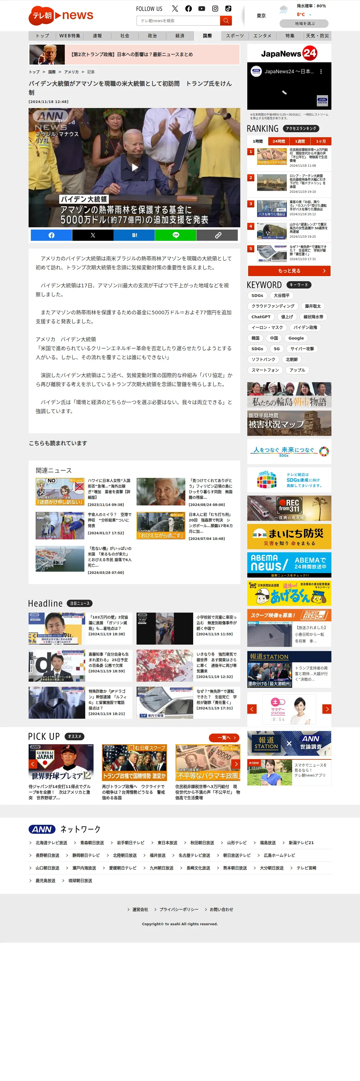Open the お問い合わせ footer link

point(221,909)
